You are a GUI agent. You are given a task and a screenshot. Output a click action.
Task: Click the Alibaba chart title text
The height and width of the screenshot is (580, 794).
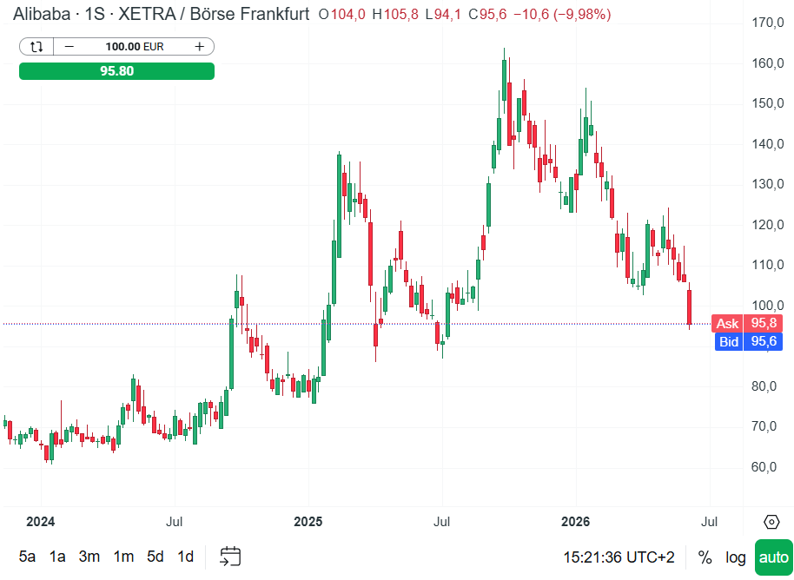[42, 14]
